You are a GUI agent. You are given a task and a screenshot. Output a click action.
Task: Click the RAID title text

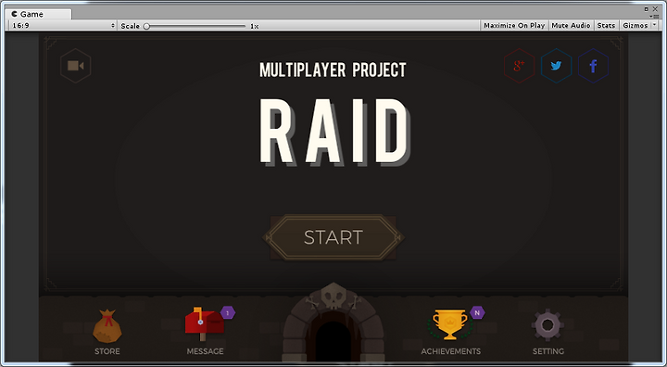(x=335, y=132)
